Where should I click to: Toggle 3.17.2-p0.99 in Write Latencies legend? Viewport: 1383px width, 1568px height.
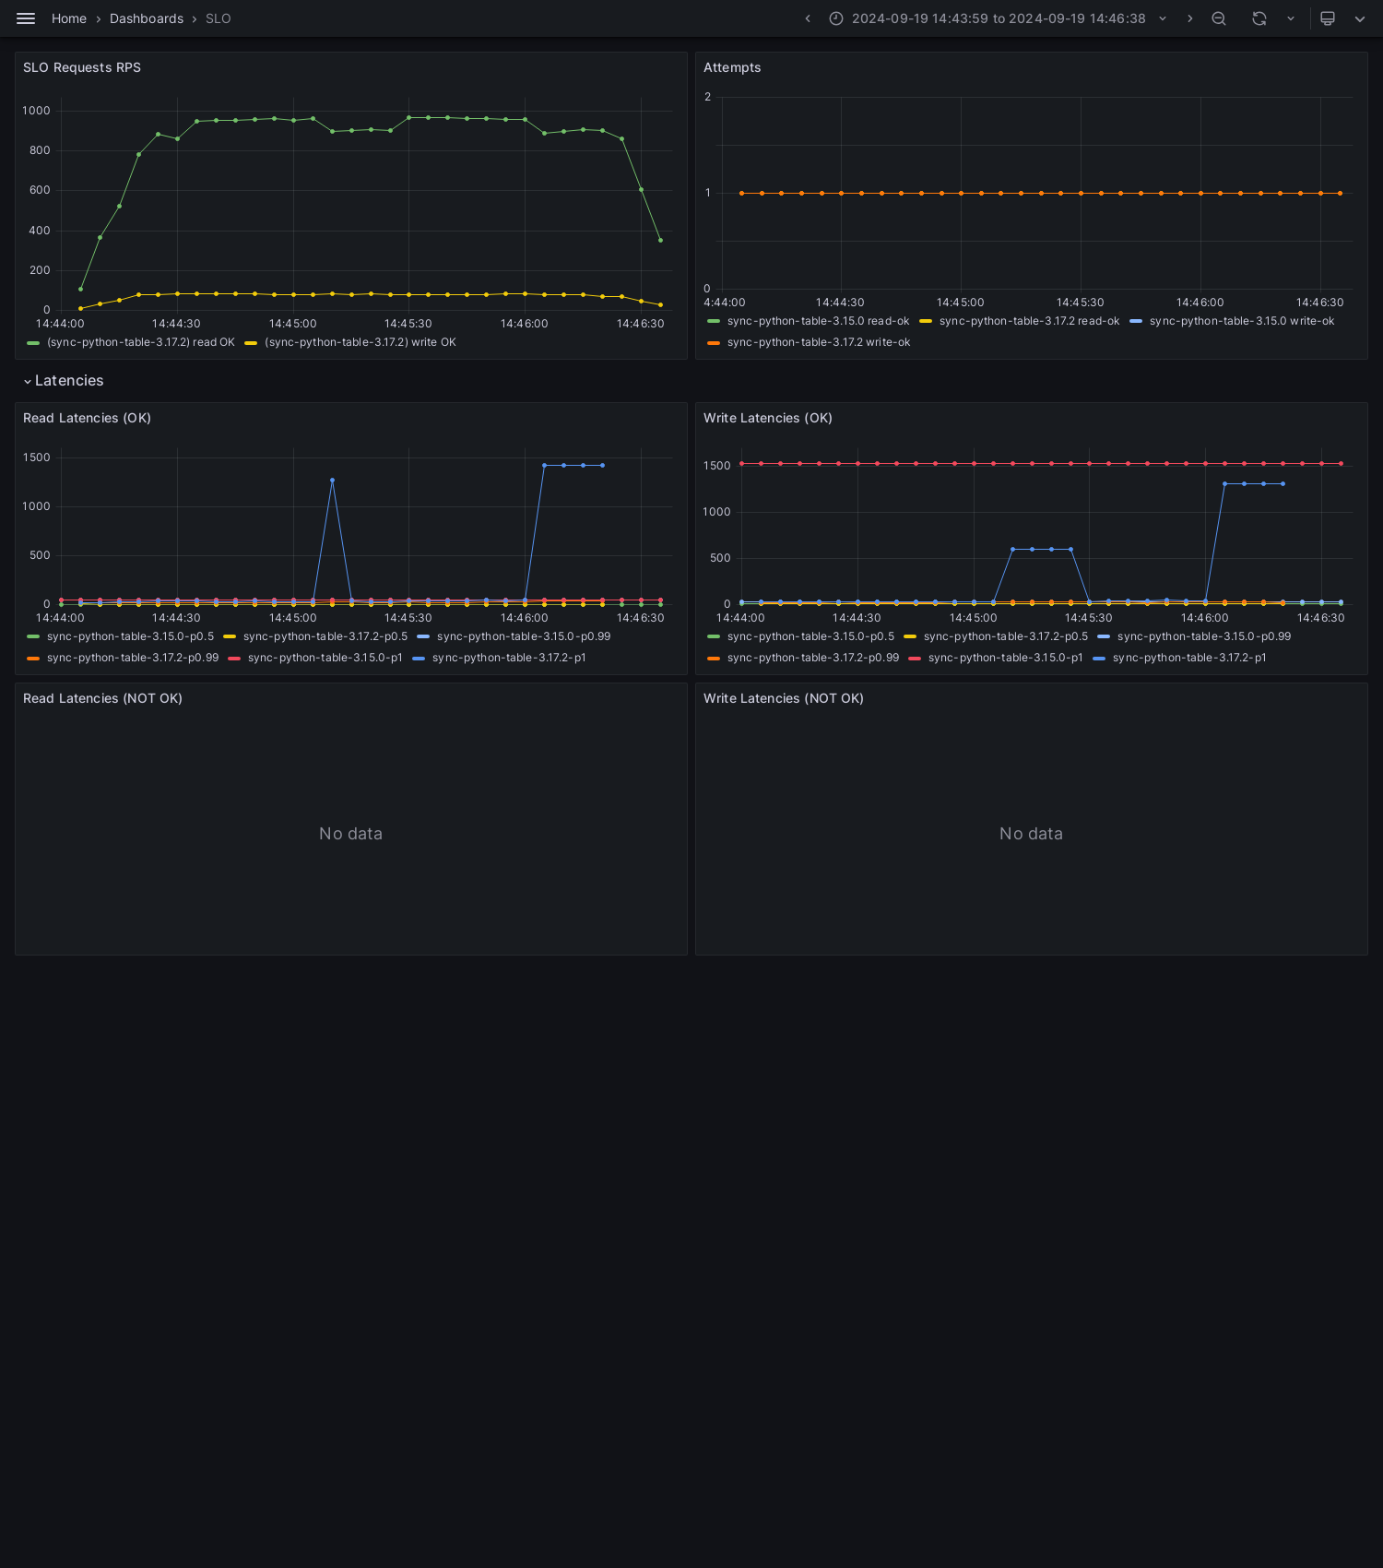pos(813,658)
